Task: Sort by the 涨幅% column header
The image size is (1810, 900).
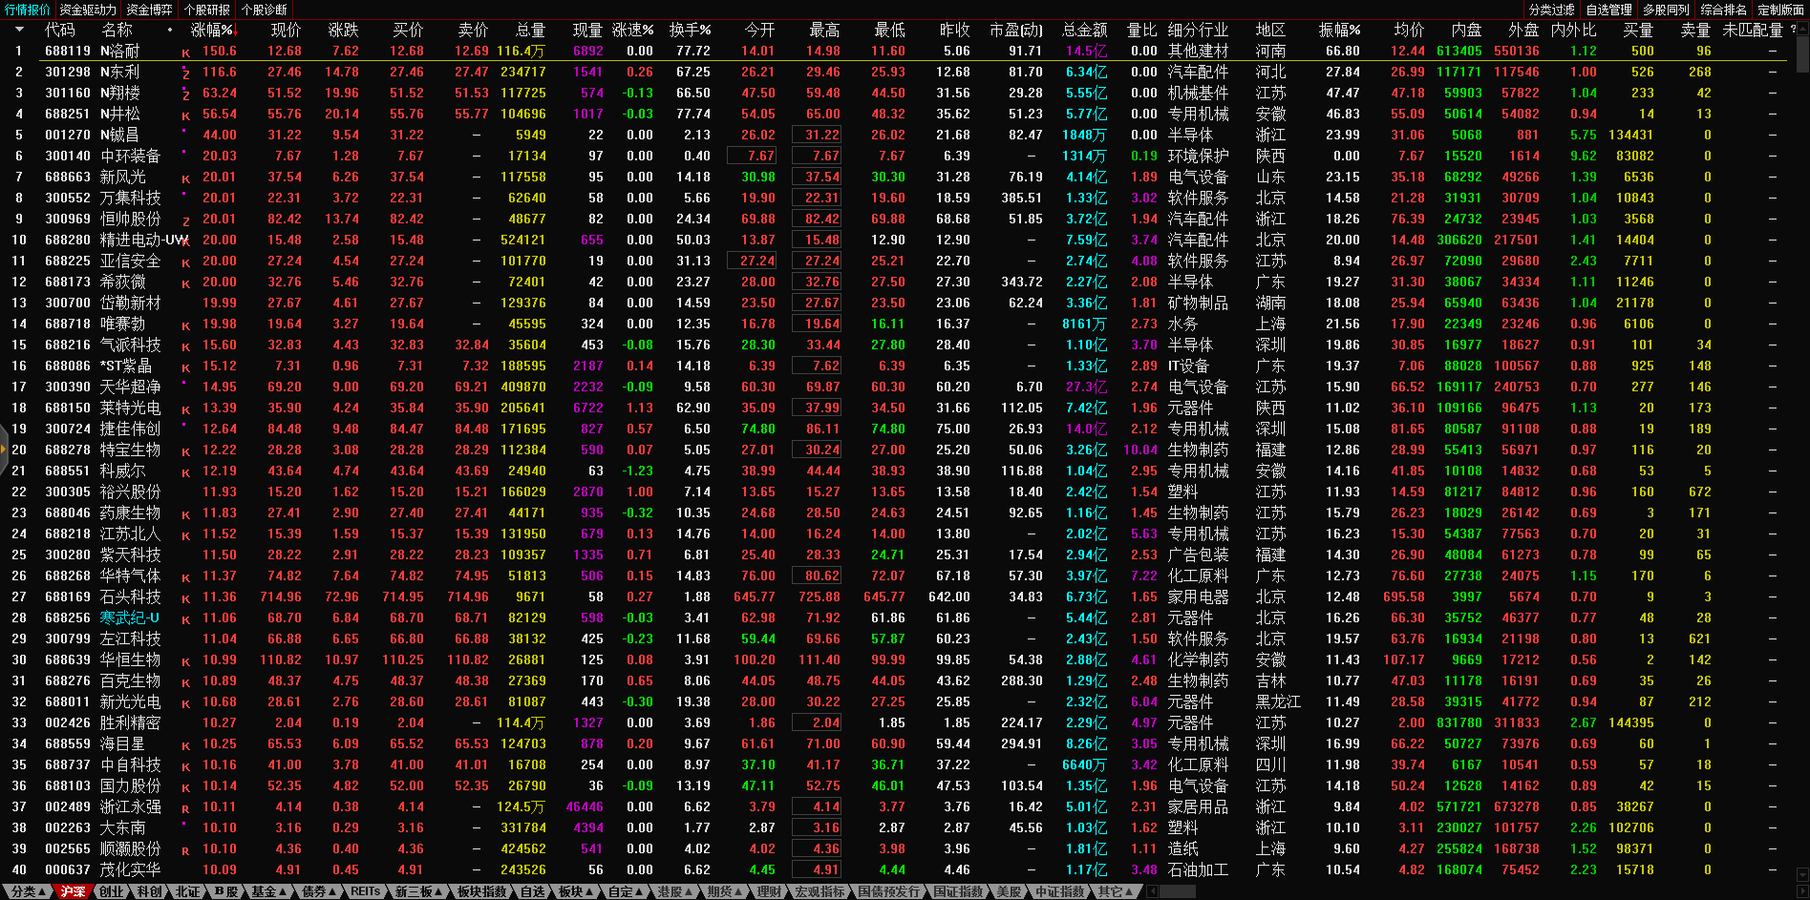Action: pos(212,30)
